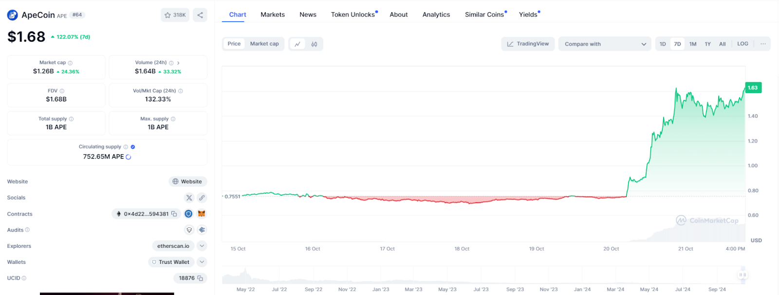Open chart more options ellipsis
This screenshot has width=779, height=295.
click(763, 44)
